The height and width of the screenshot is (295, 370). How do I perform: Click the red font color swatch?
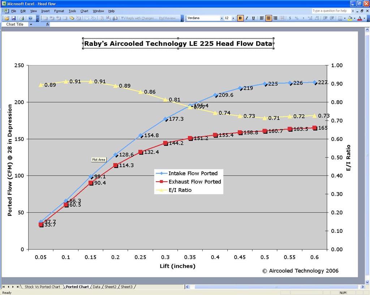click(360, 18)
